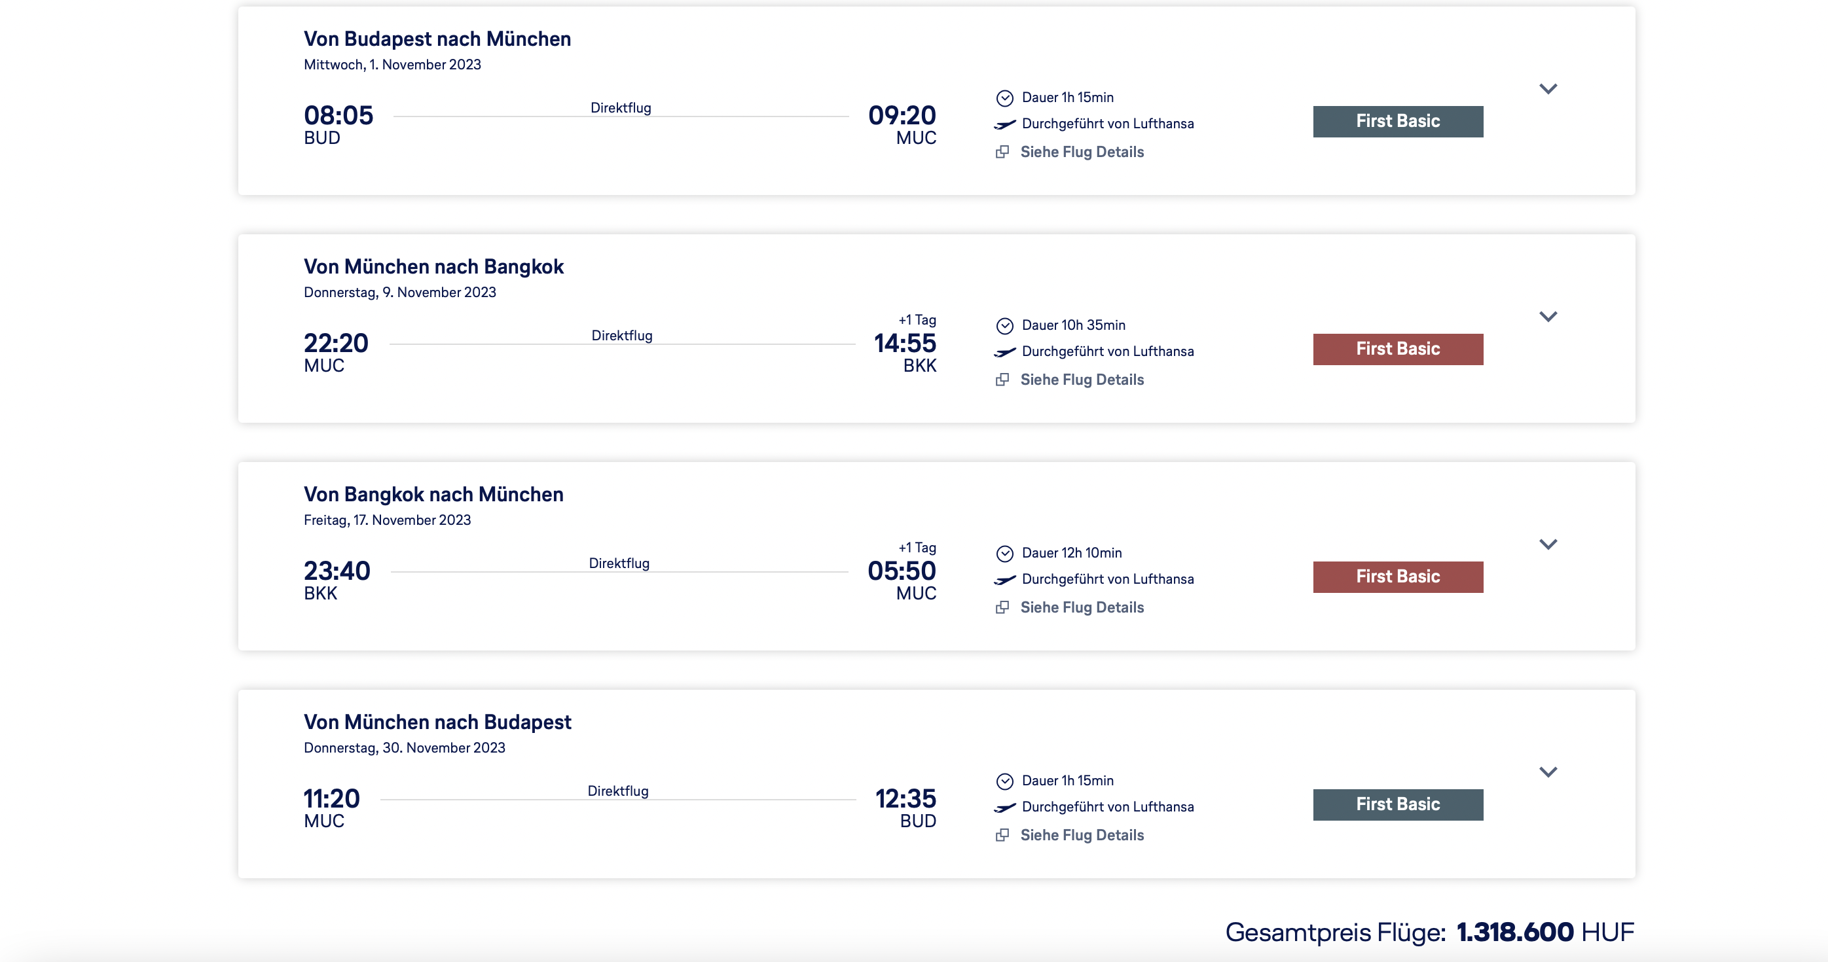Expand the München nach Bangkok flight card
This screenshot has width=1828, height=962.
pyautogui.click(x=1548, y=316)
